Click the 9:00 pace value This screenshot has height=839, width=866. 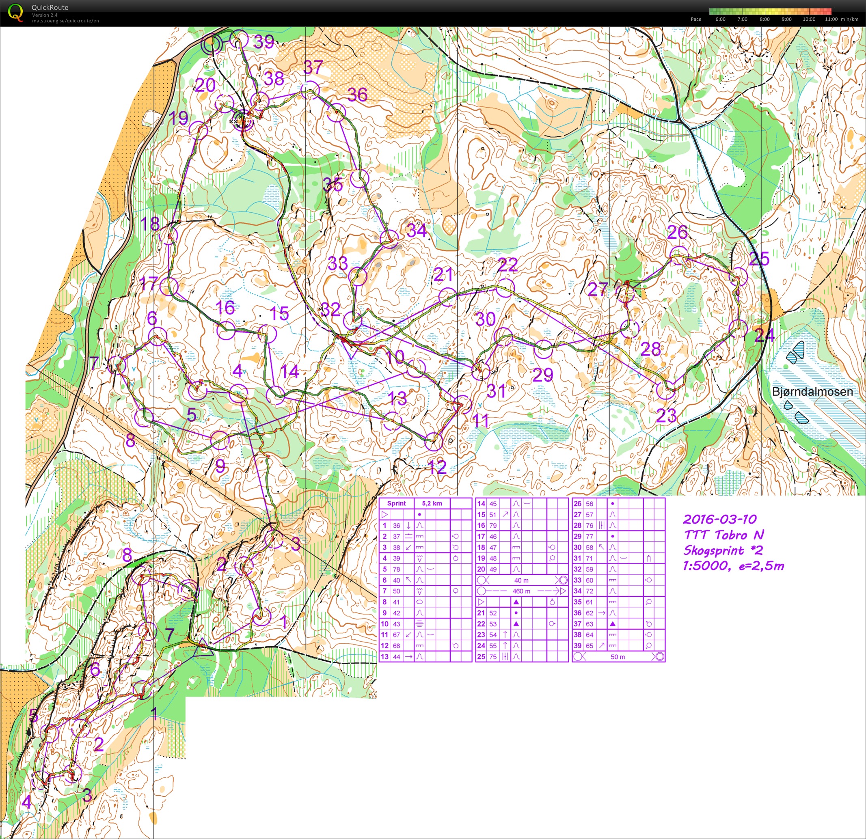pyautogui.click(x=786, y=19)
